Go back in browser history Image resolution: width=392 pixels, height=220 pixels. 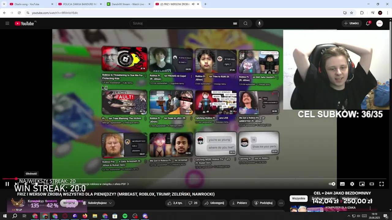pos(4,13)
